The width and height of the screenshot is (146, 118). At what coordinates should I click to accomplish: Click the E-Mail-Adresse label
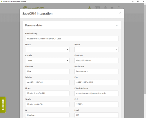[81, 88]
